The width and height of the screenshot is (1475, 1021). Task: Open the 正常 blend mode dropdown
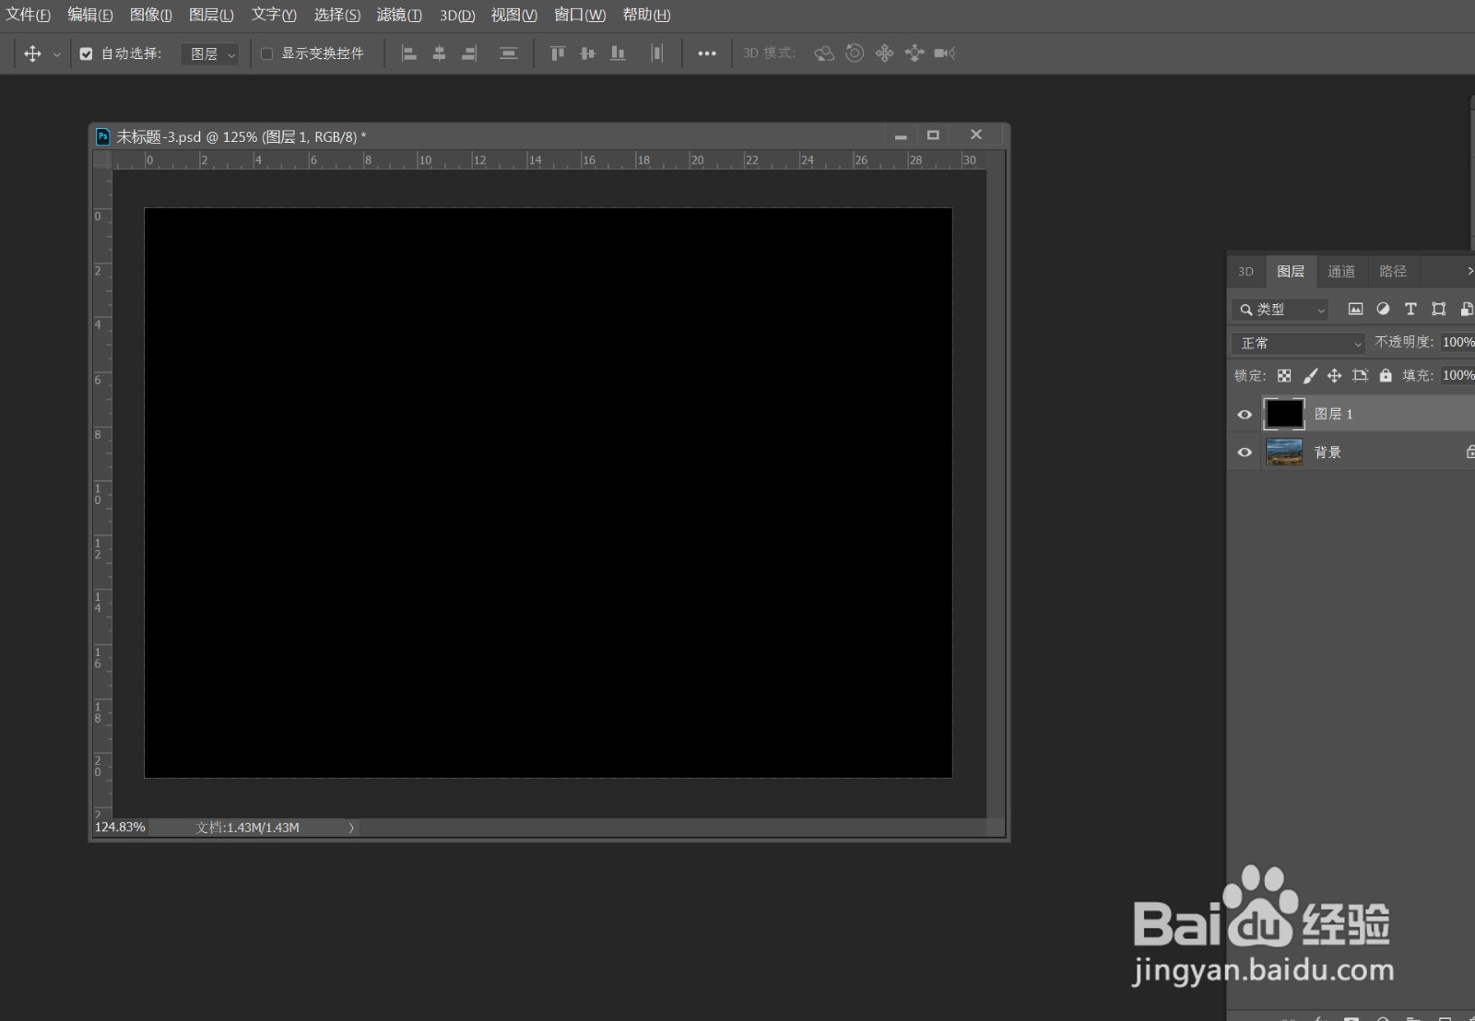click(1298, 343)
